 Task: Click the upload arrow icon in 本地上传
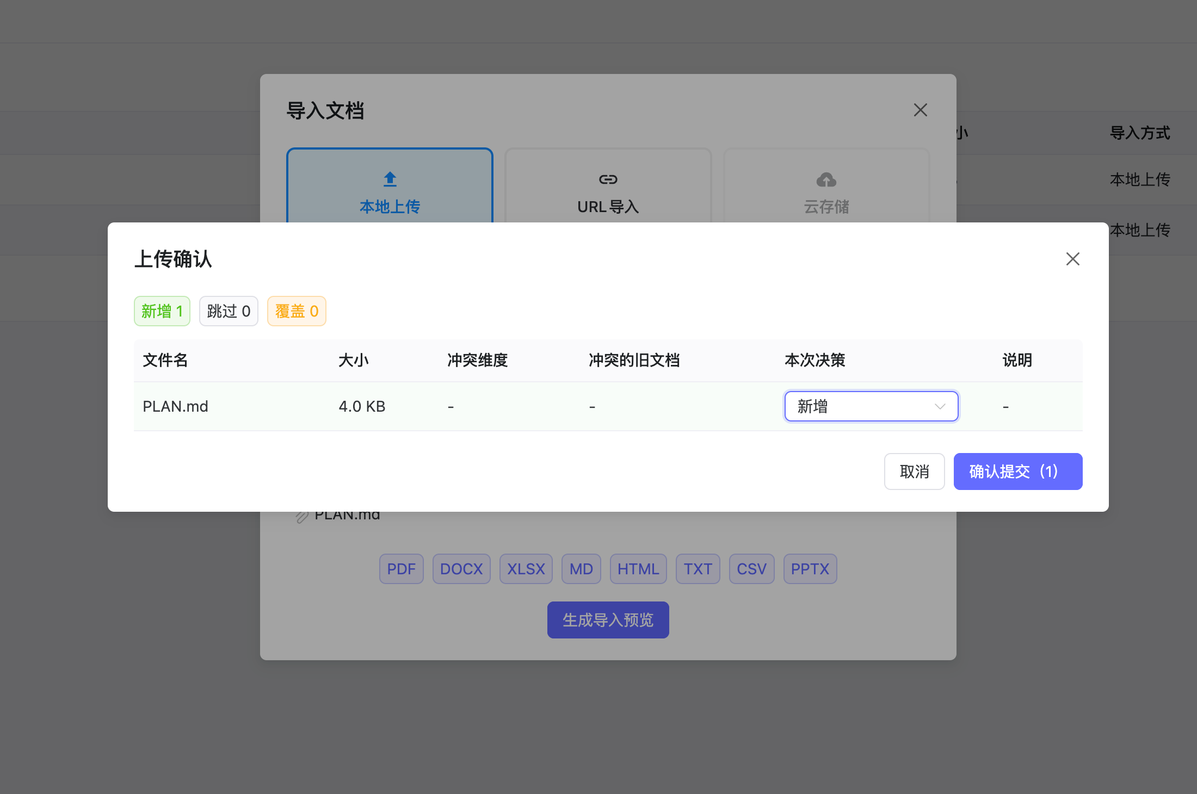[390, 179]
